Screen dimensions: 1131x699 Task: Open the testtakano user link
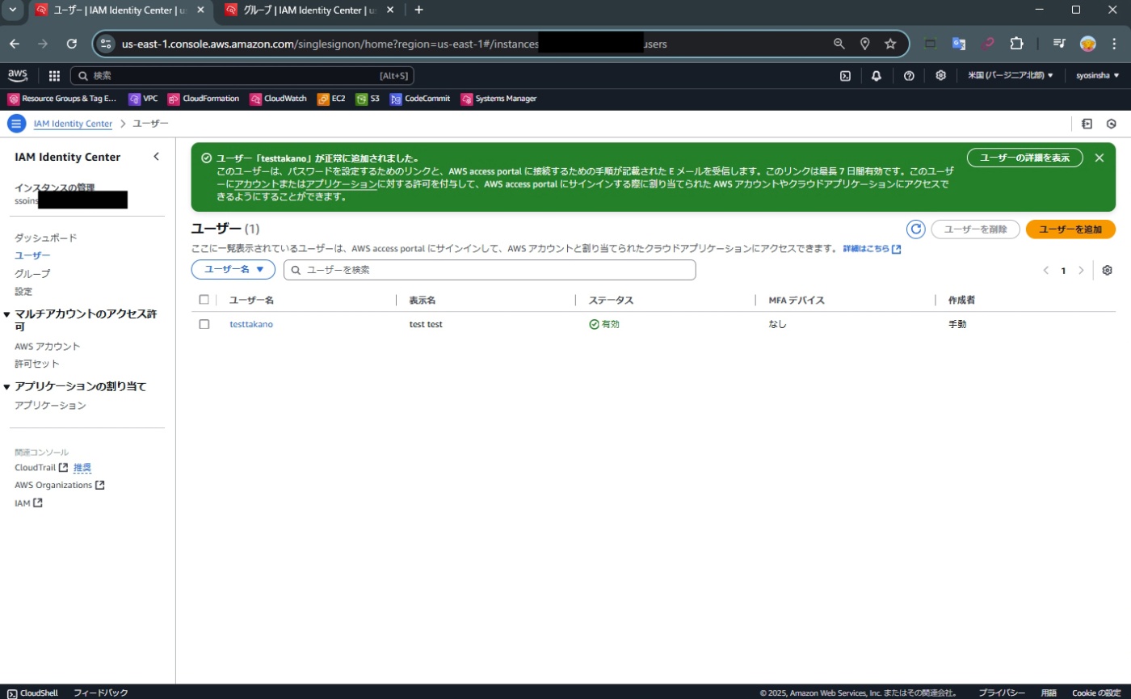(251, 324)
